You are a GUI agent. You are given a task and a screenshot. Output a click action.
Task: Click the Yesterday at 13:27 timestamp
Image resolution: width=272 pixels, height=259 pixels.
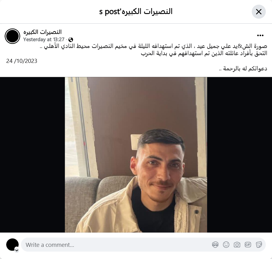tap(44, 40)
